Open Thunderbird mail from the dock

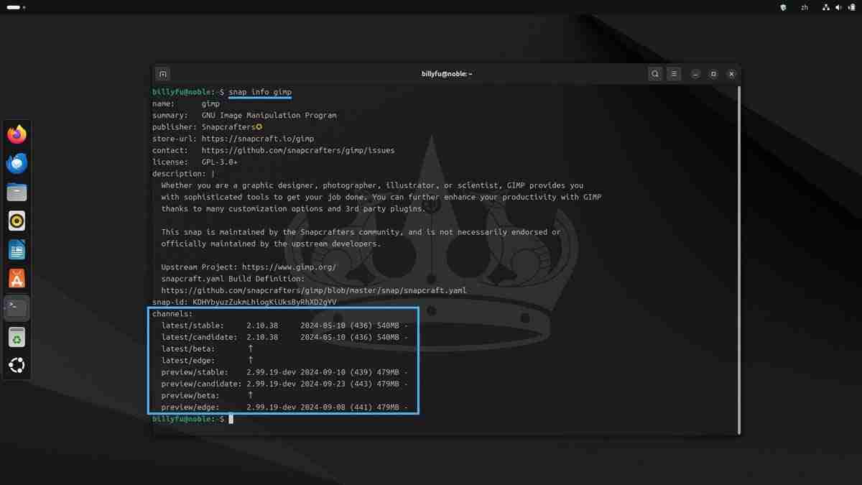pyautogui.click(x=17, y=163)
